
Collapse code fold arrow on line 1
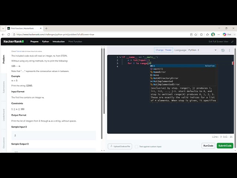pos(120,57)
